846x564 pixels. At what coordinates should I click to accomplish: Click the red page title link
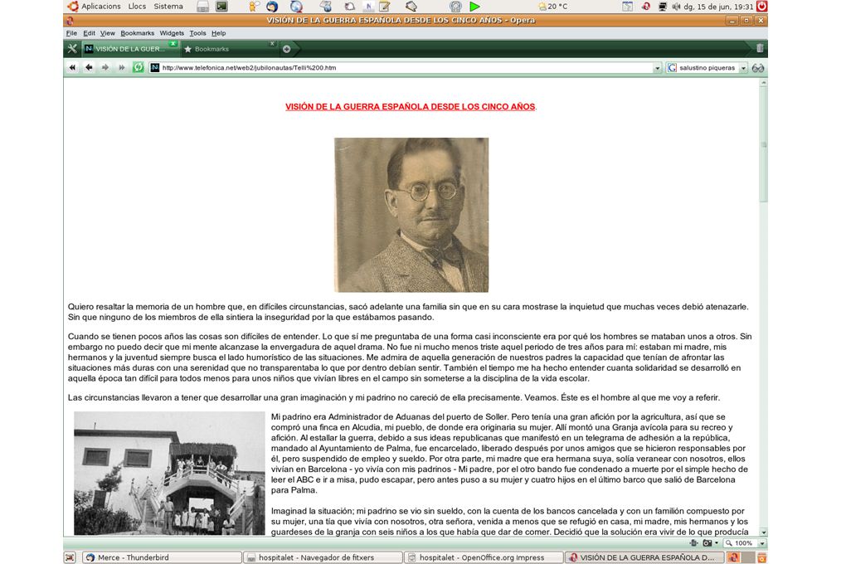click(410, 106)
